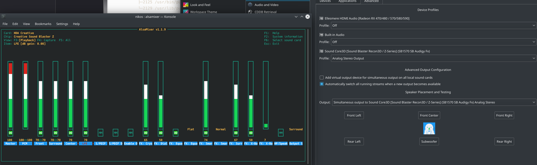Mute the Center channel in alsamixer
537x165 pixels.
coord(70,133)
